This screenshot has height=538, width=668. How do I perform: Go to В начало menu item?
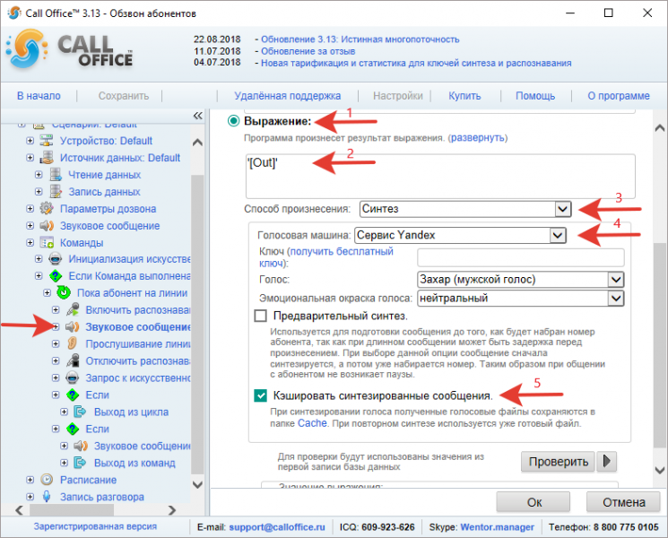click(39, 96)
